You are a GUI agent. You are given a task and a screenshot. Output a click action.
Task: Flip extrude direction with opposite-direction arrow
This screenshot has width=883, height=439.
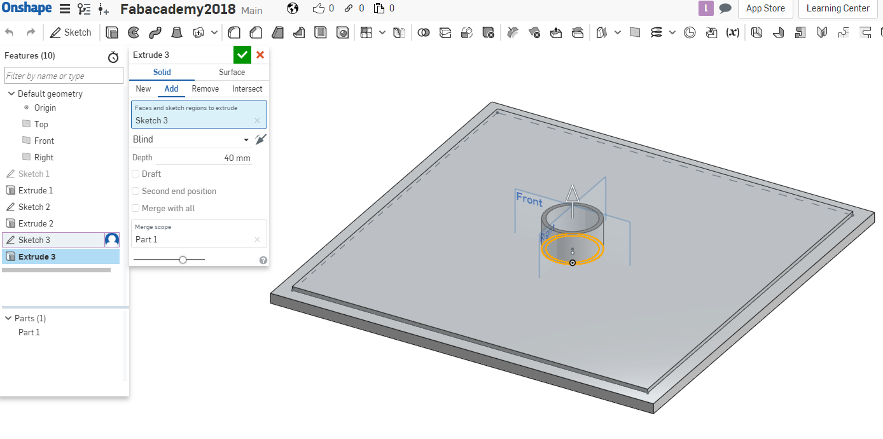coord(260,139)
